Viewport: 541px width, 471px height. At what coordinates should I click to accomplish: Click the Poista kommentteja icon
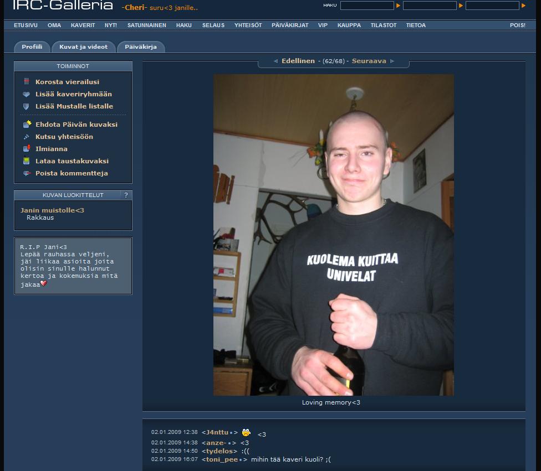click(27, 173)
